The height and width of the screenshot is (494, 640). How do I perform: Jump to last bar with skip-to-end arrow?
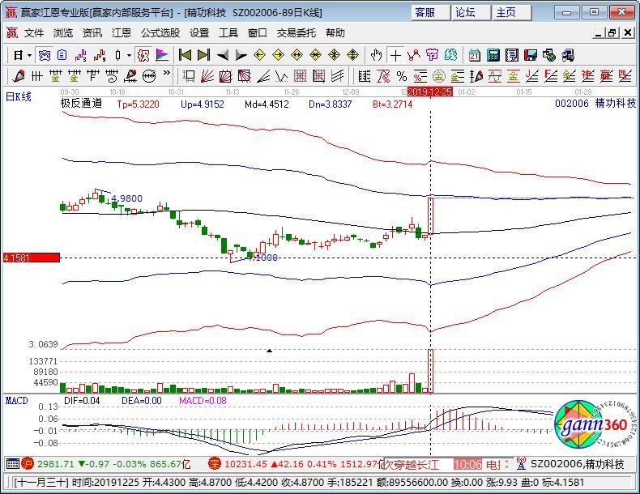[x=203, y=55]
